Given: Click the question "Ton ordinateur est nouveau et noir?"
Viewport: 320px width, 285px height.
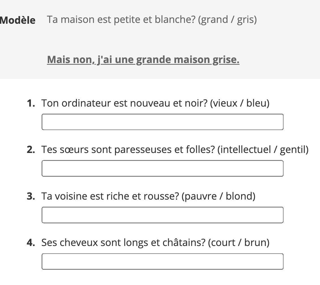Looking at the screenshot, I should [x=124, y=103].
